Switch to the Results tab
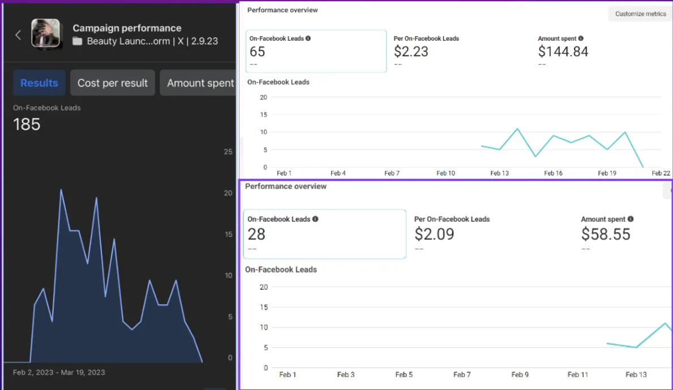This screenshot has width=673, height=390. [x=39, y=83]
